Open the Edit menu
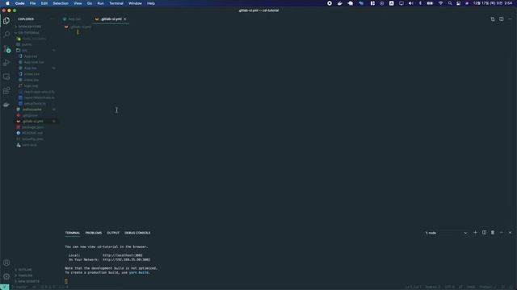Screen dimensions: 517x290 [44, 3]
